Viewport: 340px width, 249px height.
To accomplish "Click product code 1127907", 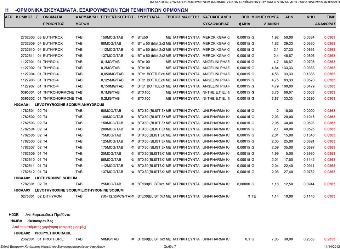I will [x=28, y=86].
